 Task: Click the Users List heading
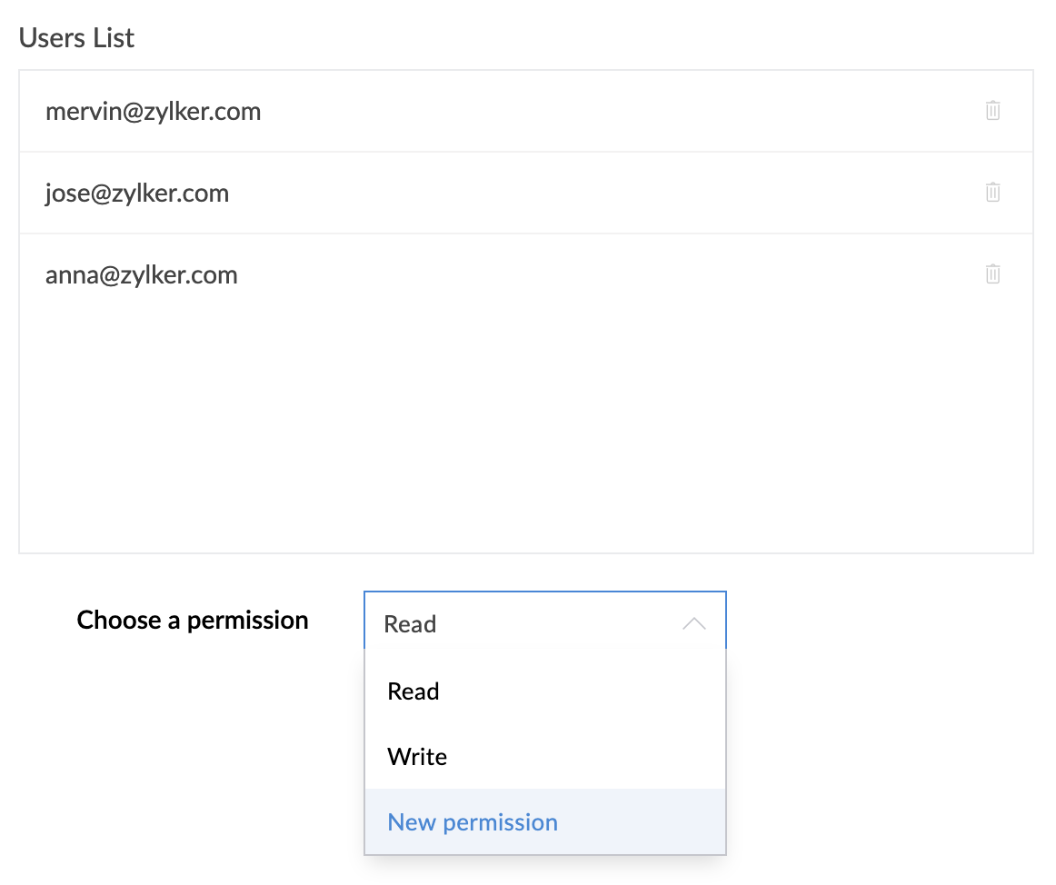click(x=76, y=38)
